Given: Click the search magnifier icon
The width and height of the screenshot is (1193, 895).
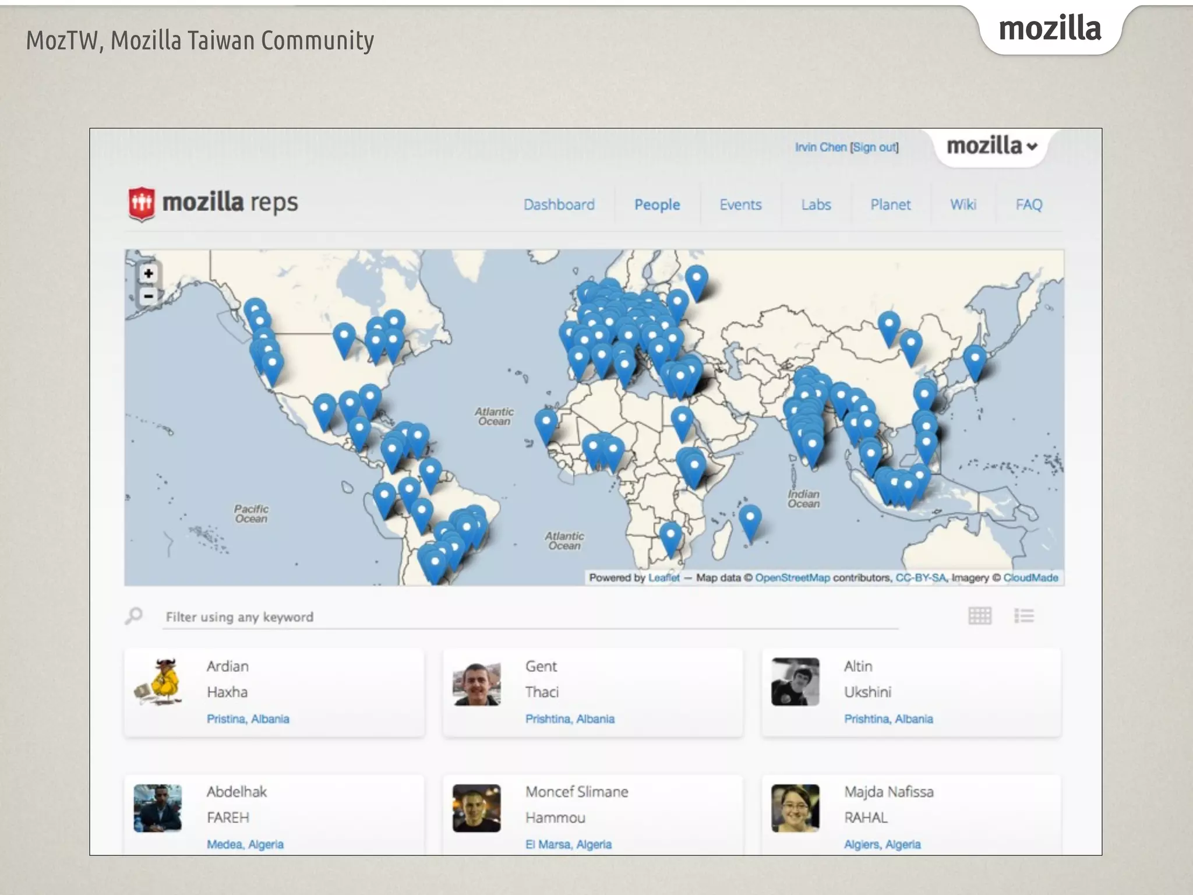Looking at the screenshot, I should click(x=134, y=616).
